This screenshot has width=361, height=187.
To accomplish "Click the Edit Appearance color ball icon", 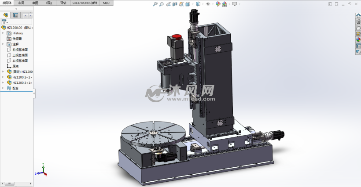I will click(218, 4).
